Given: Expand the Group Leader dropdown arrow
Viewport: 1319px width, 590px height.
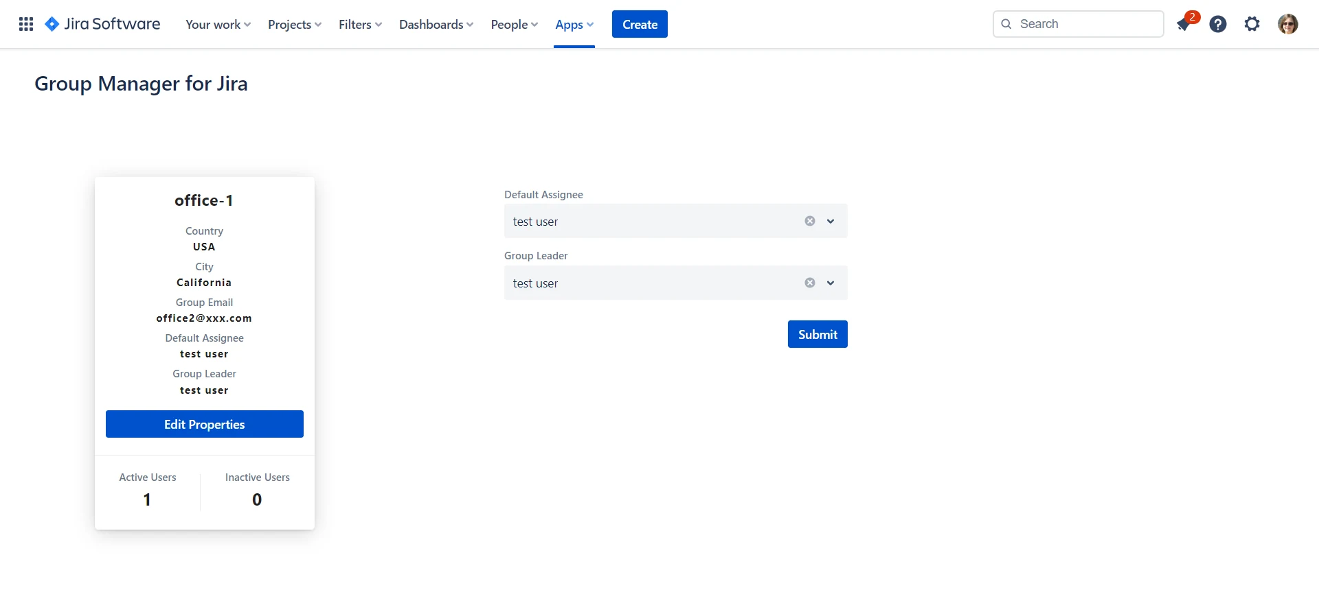Looking at the screenshot, I should point(831,283).
